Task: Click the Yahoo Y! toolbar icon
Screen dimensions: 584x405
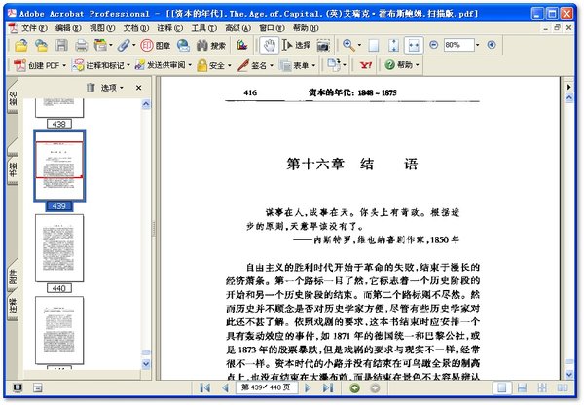Action: click(365, 65)
